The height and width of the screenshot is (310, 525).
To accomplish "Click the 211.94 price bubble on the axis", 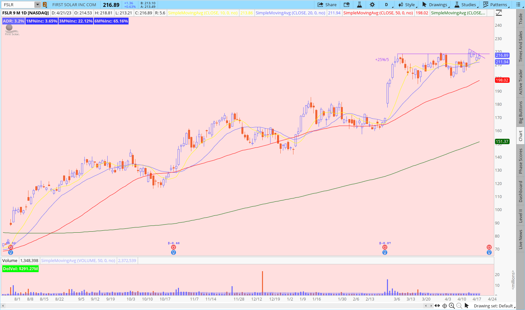I will point(502,62).
